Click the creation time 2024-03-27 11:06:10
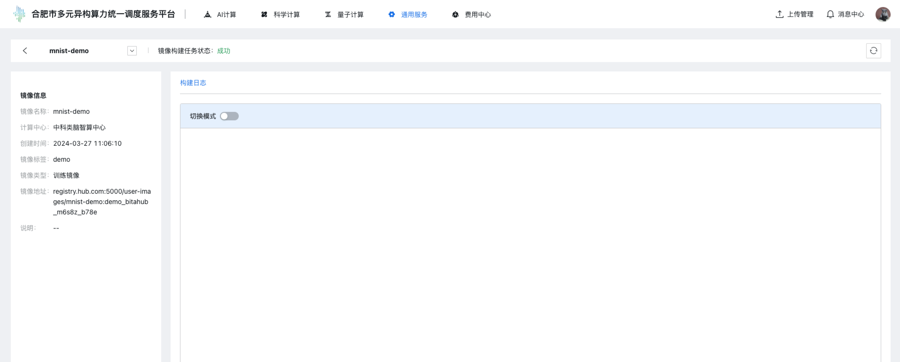This screenshot has height=362, width=900. 87,143
